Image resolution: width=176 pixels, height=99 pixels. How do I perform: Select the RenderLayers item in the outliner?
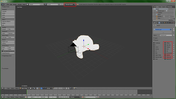point(161,11)
